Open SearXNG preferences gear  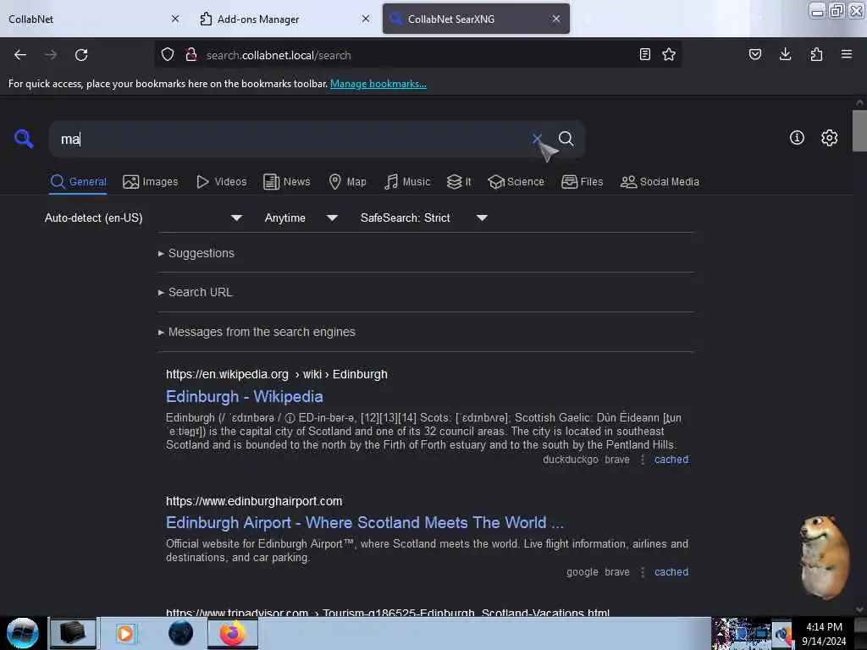[830, 138]
